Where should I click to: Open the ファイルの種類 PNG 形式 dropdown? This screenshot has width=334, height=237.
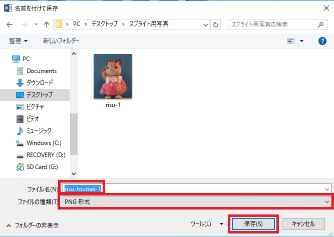197,201
